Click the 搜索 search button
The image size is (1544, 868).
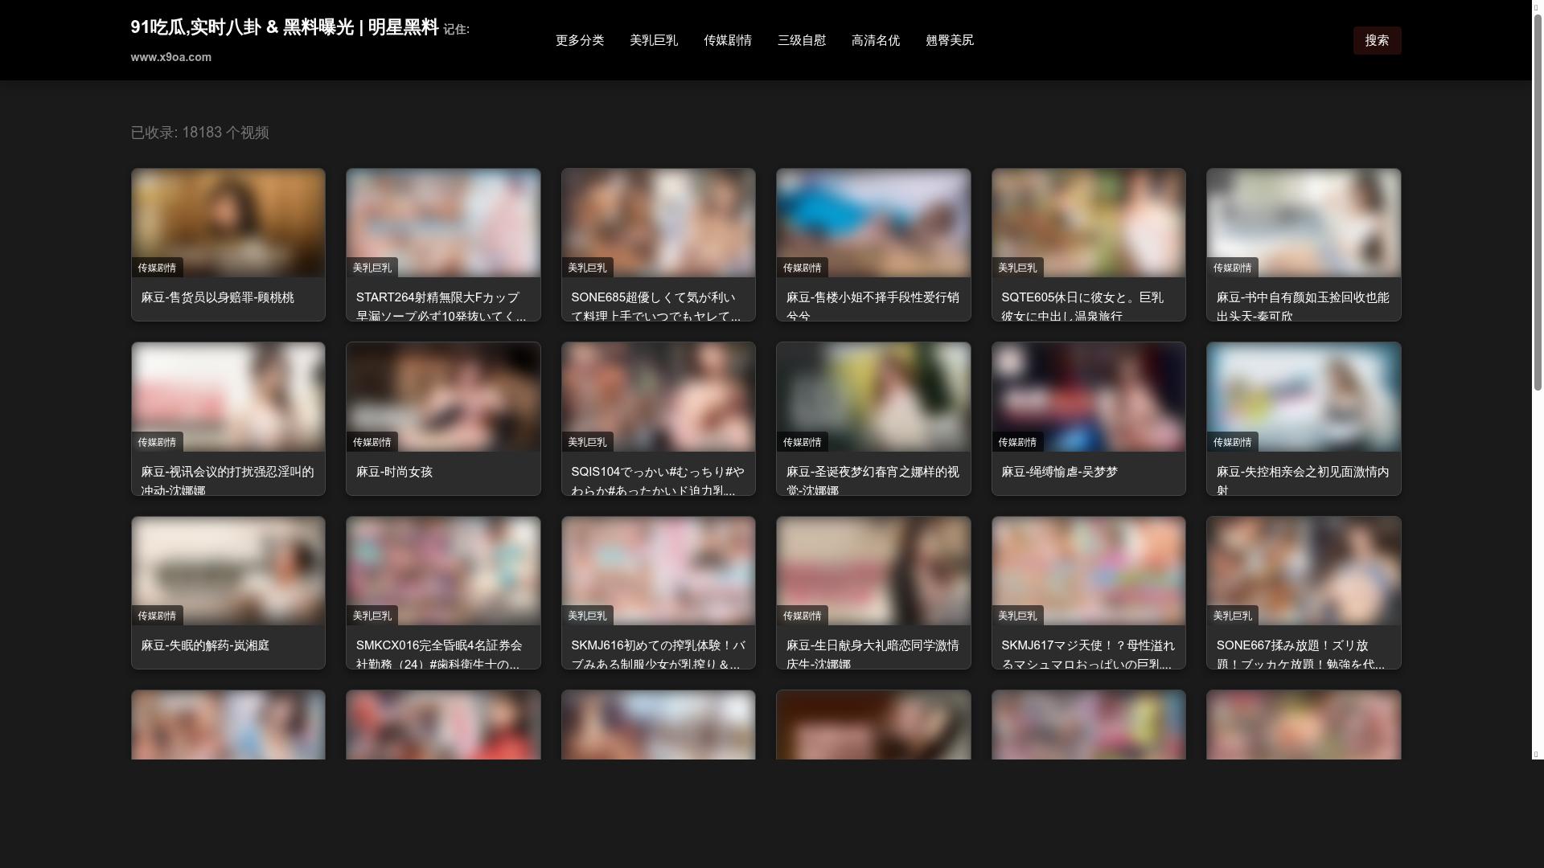click(1376, 40)
